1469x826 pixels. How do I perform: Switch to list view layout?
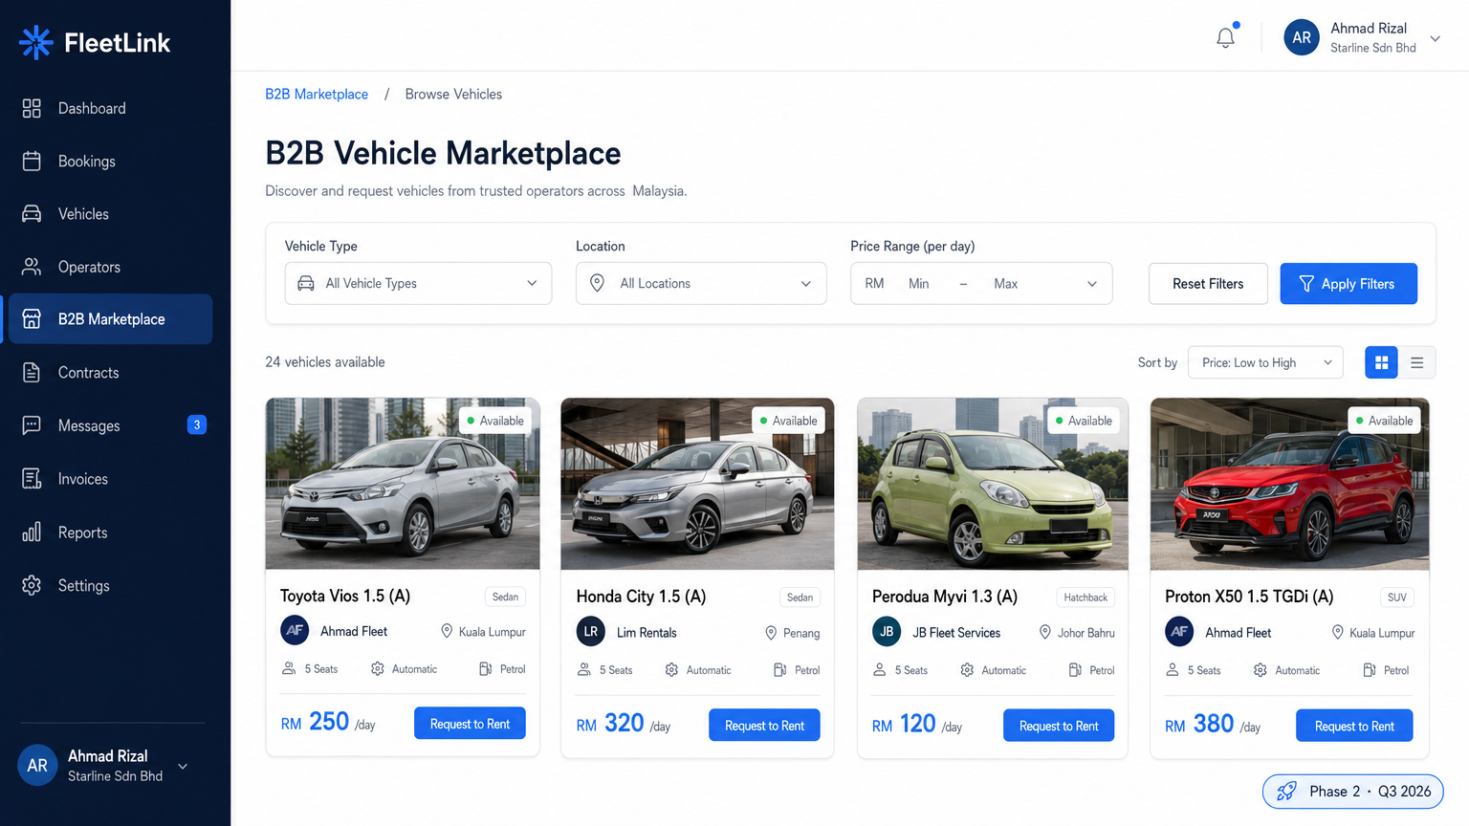coord(1416,362)
